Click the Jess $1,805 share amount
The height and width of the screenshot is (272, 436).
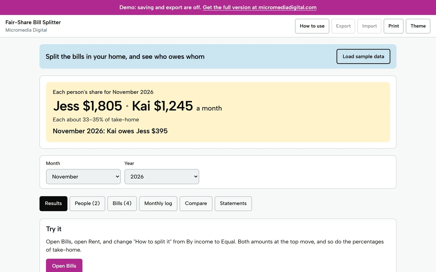[x=87, y=106]
